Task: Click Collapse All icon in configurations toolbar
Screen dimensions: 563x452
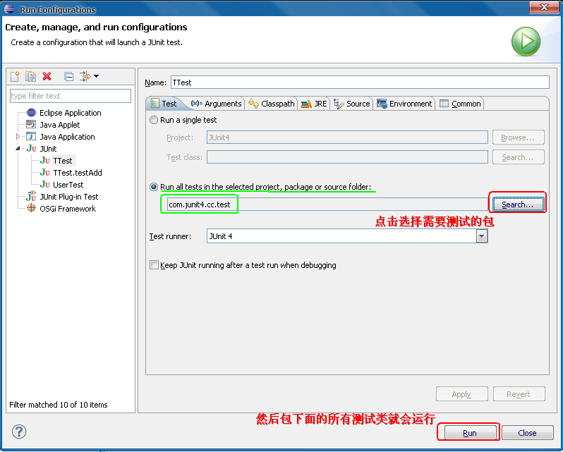Action: pyautogui.click(x=68, y=76)
